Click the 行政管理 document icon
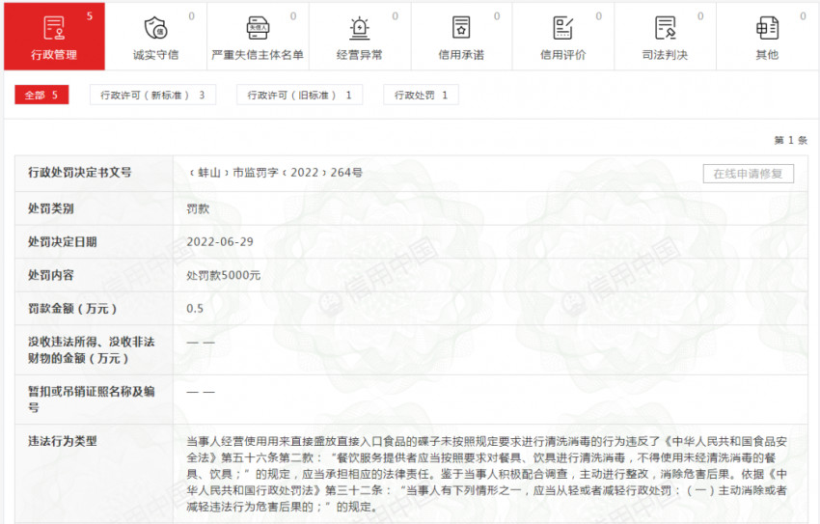Image resolution: width=820 pixels, height=524 pixels. [x=54, y=27]
